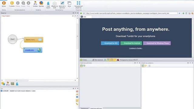Run the project from the start (С начала)
194x109 pixels.
coord(12,4)
